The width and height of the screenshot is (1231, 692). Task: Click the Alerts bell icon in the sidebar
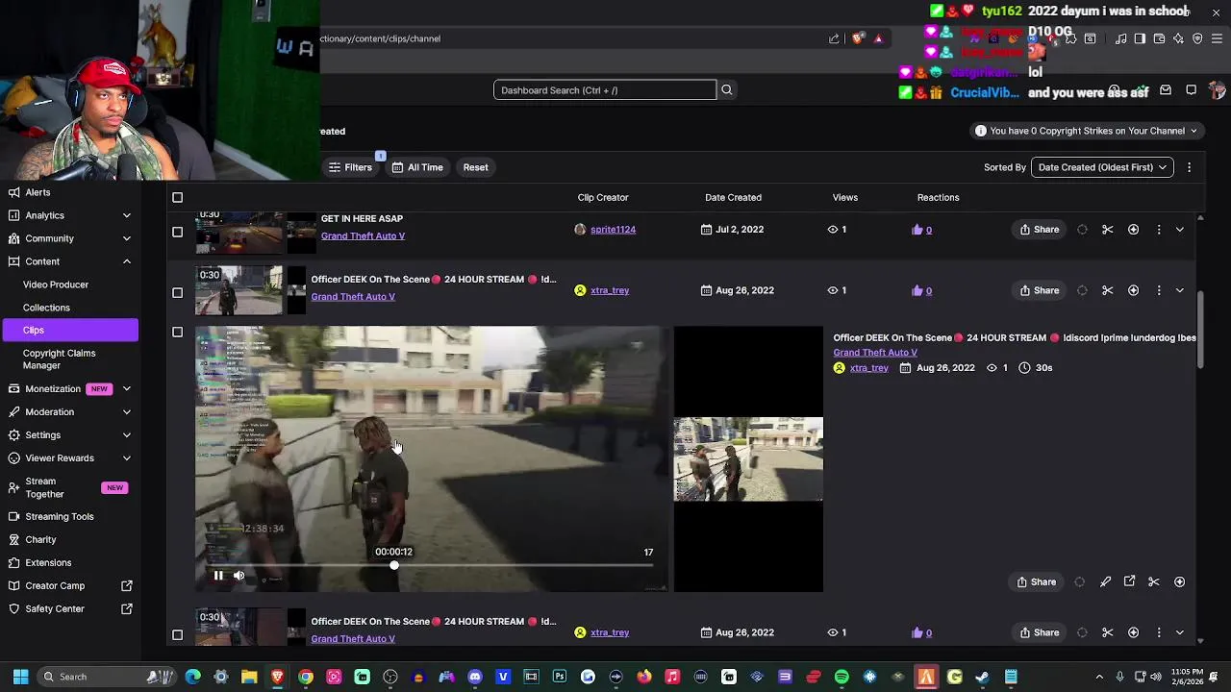tap(13, 192)
